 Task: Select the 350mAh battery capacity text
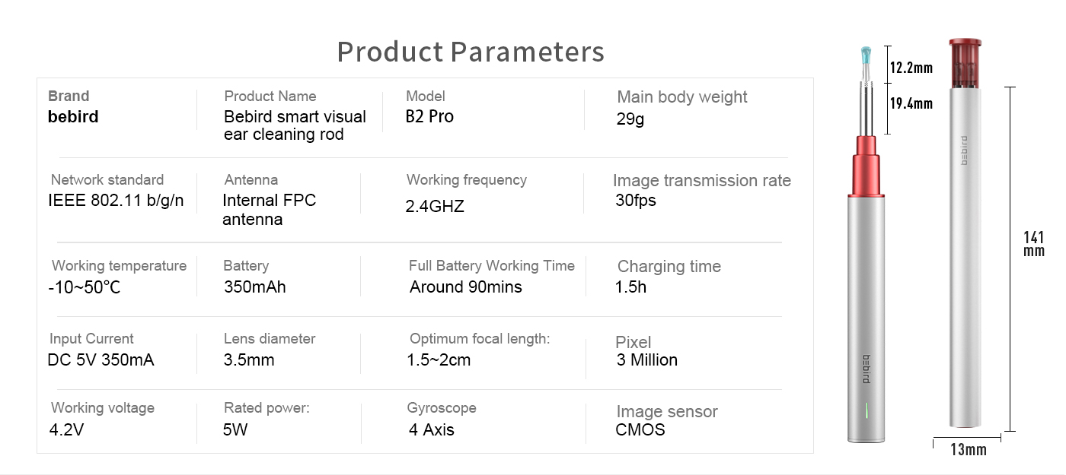tap(255, 287)
